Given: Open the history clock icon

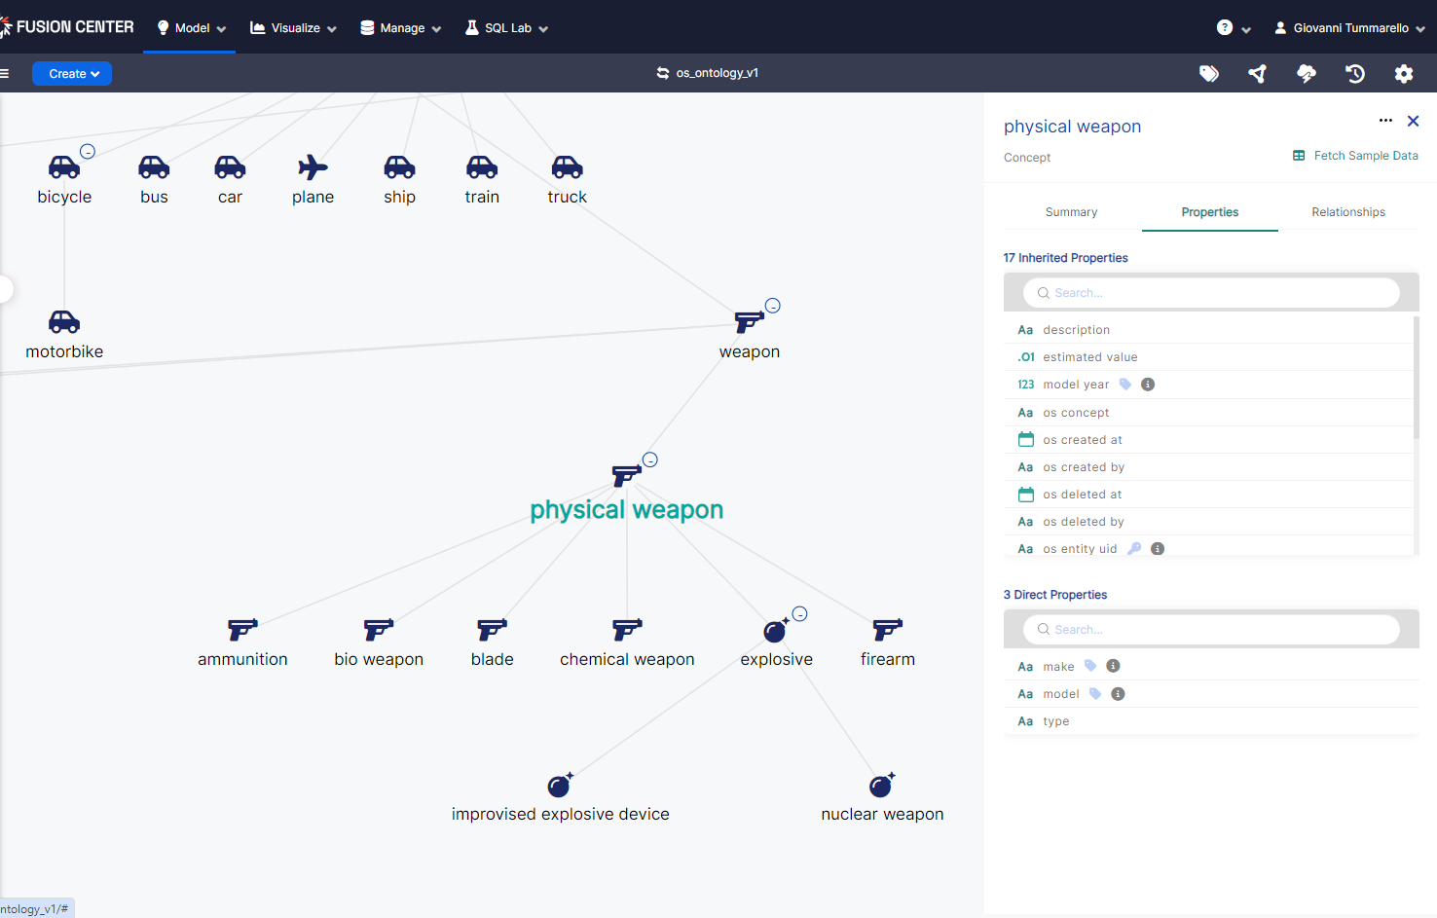Looking at the screenshot, I should 1354,74.
